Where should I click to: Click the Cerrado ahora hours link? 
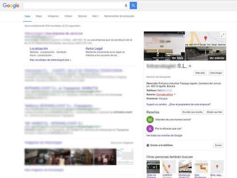[164, 94]
